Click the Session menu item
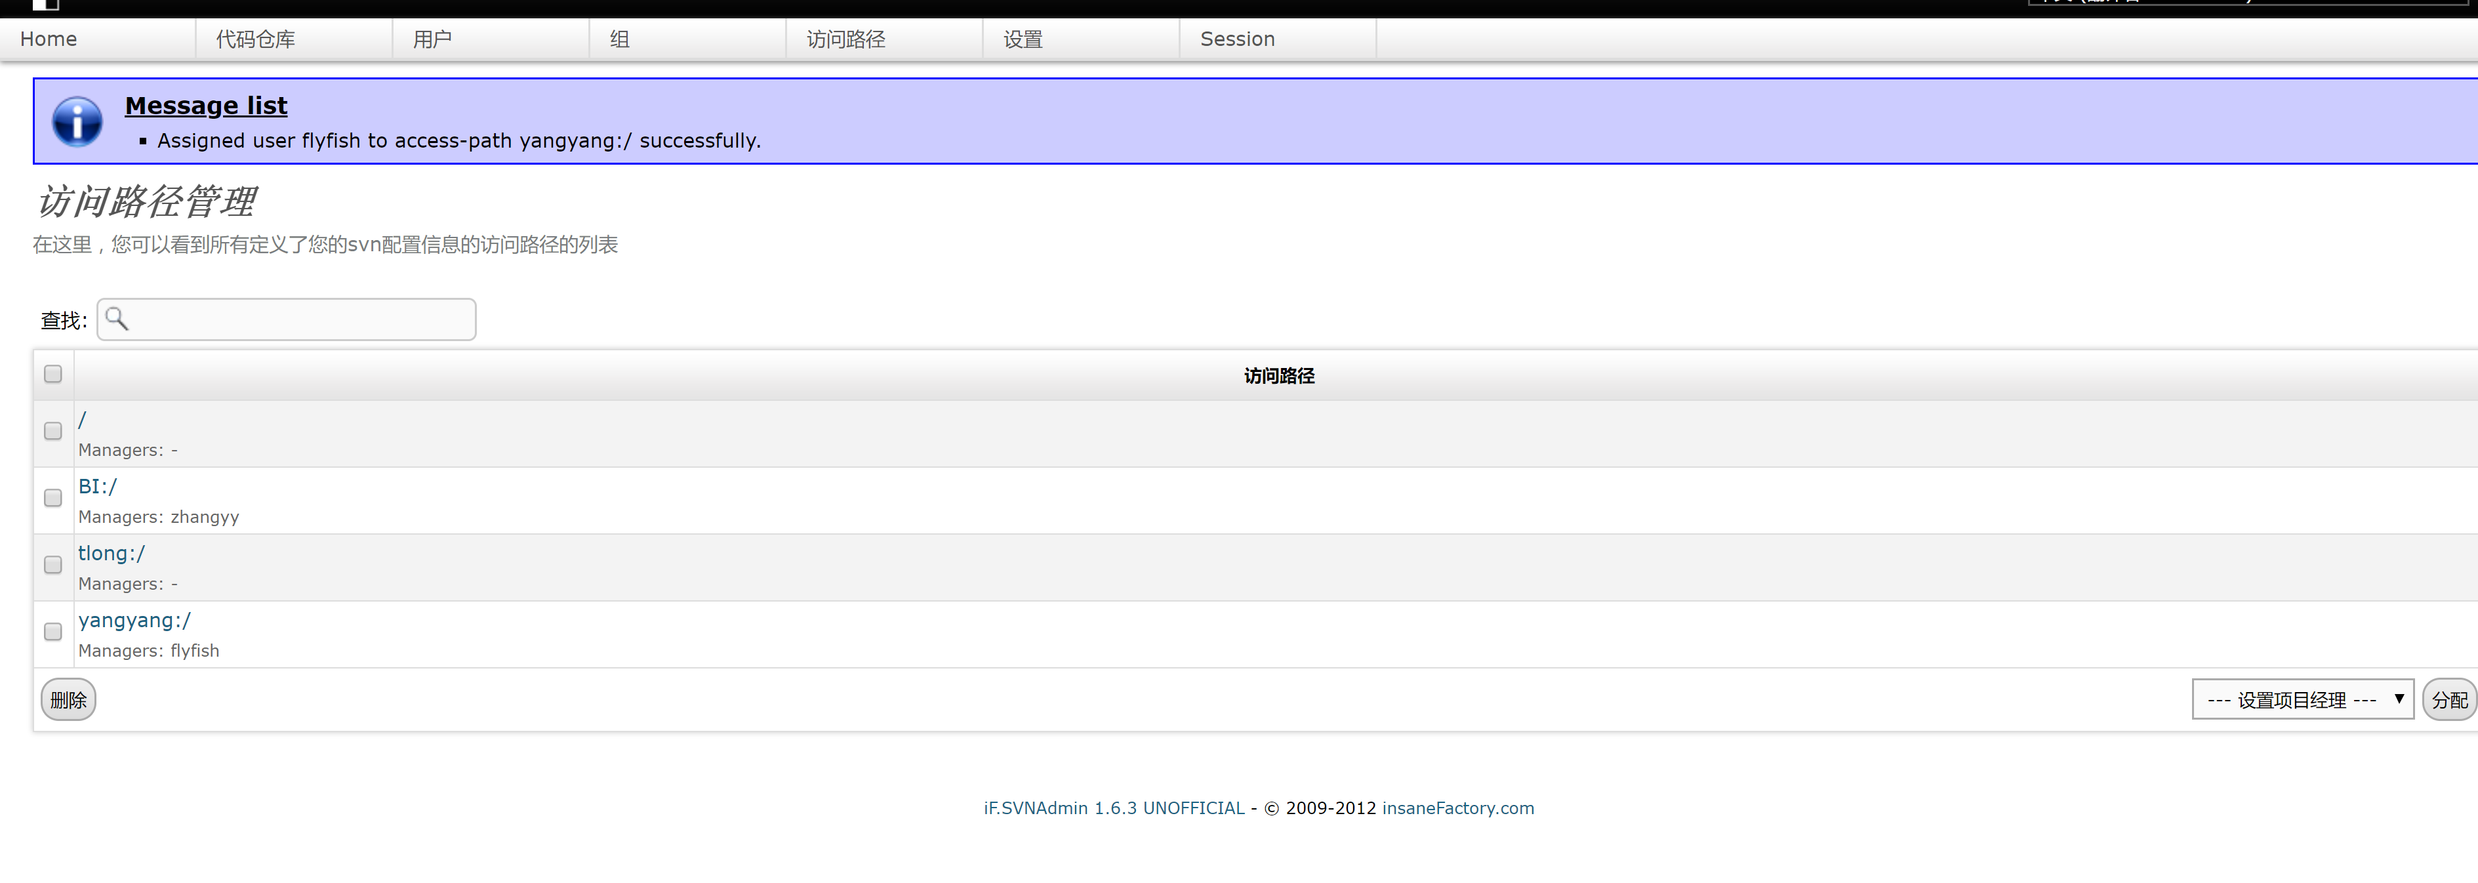Image resolution: width=2478 pixels, height=883 pixels. tap(1237, 39)
